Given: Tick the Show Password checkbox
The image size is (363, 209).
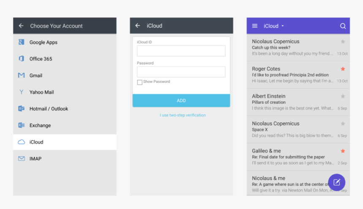Looking at the screenshot, I should pos(140,82).
